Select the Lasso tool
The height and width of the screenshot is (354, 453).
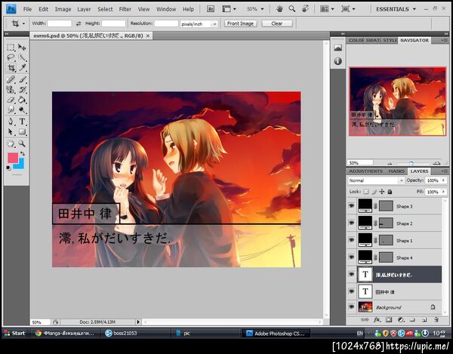[x=11, y=57]
